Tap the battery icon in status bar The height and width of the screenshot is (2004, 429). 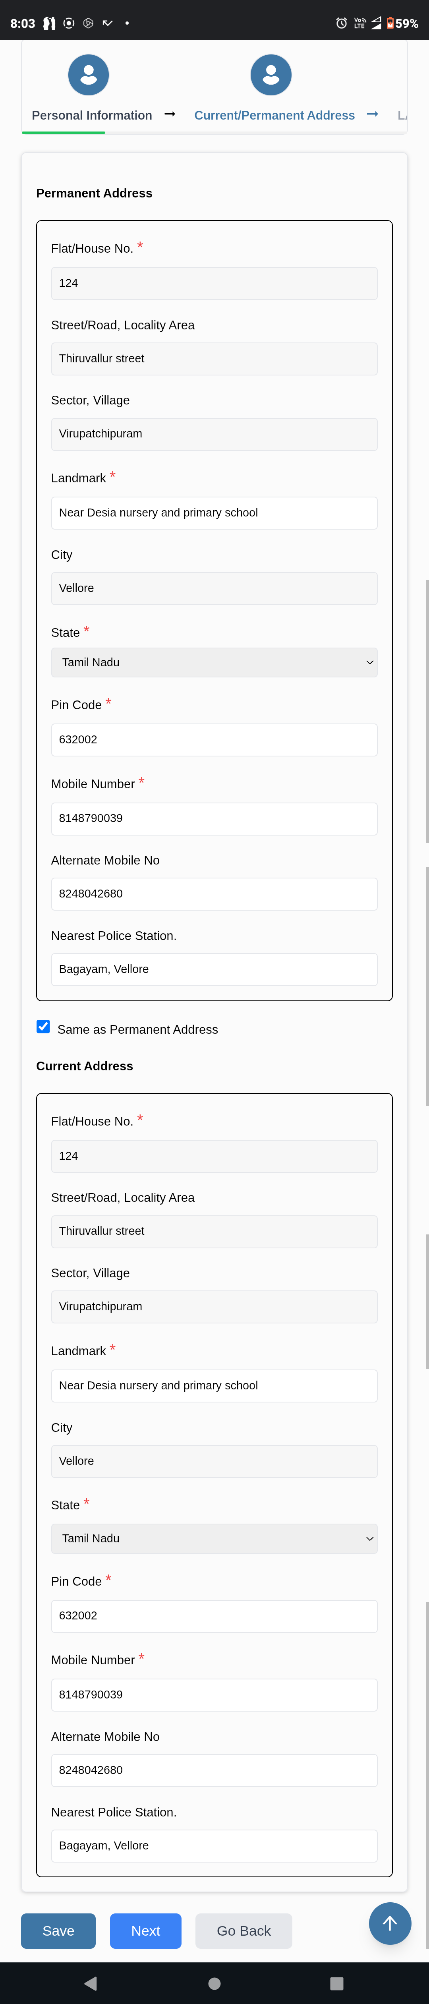390,23
